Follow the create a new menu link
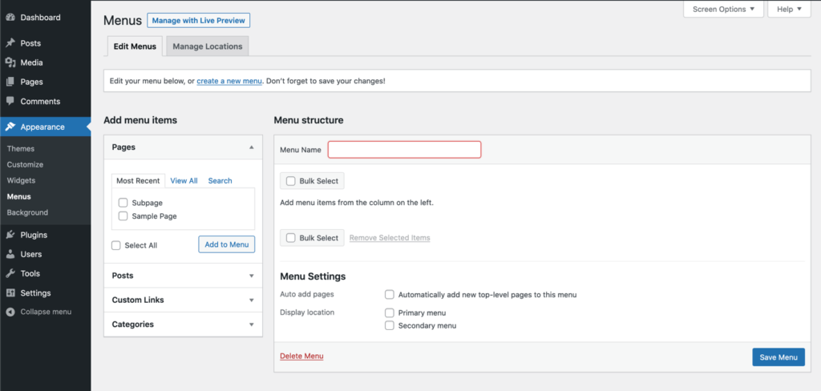821x391 pixels. (229, 82)
